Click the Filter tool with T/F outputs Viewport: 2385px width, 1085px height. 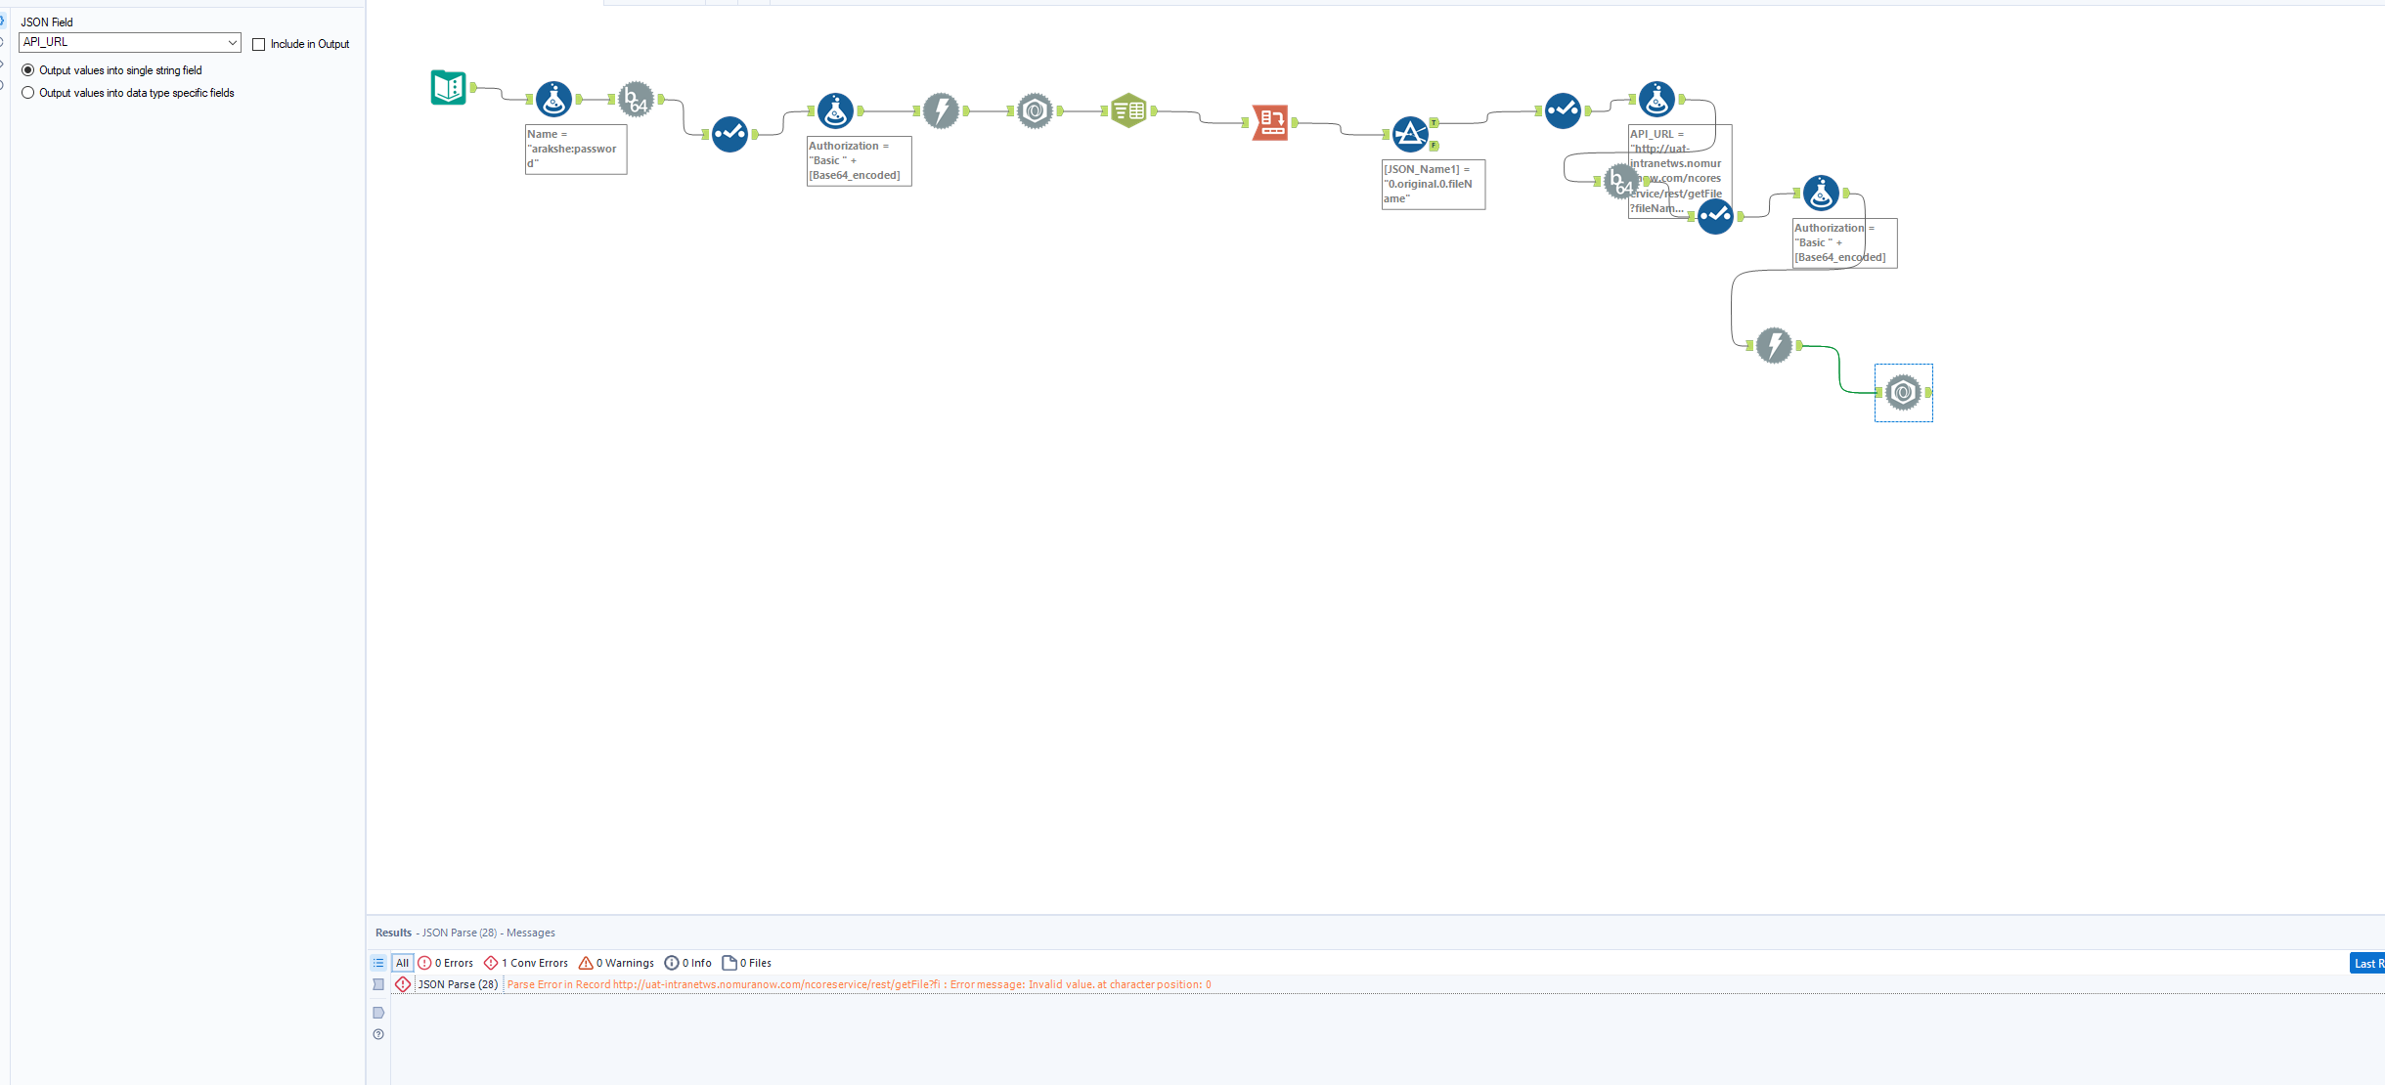pyautogui.click(x=1409, y=134)
